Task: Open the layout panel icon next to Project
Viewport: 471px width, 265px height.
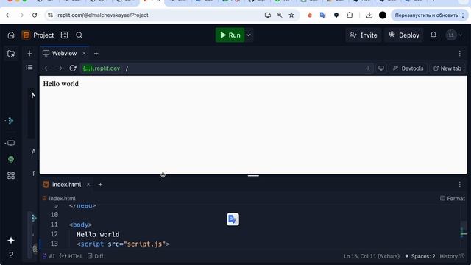Action: 64,35
